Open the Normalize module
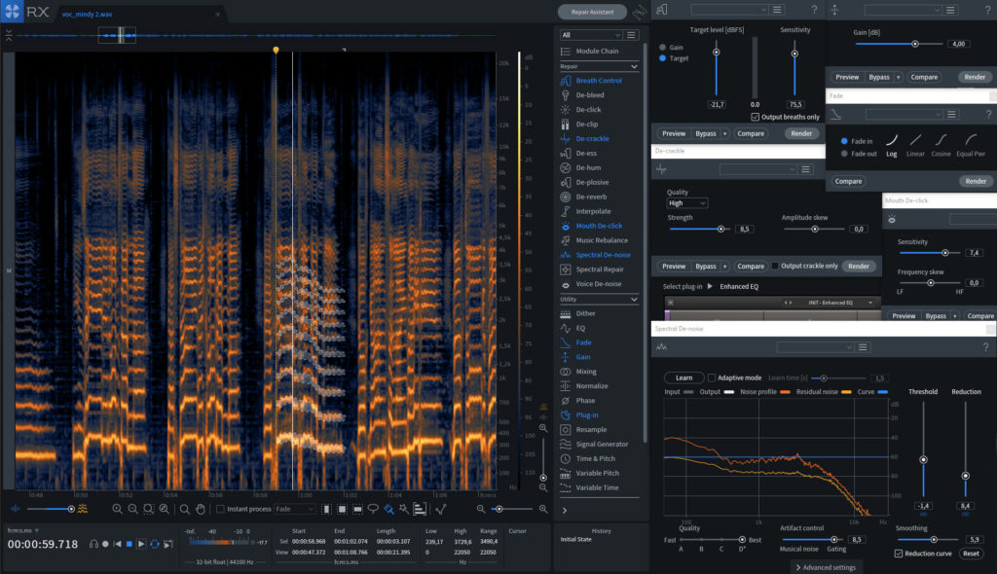Image resolution: width=997 pixels, height=574 pixels. (591, 386)
